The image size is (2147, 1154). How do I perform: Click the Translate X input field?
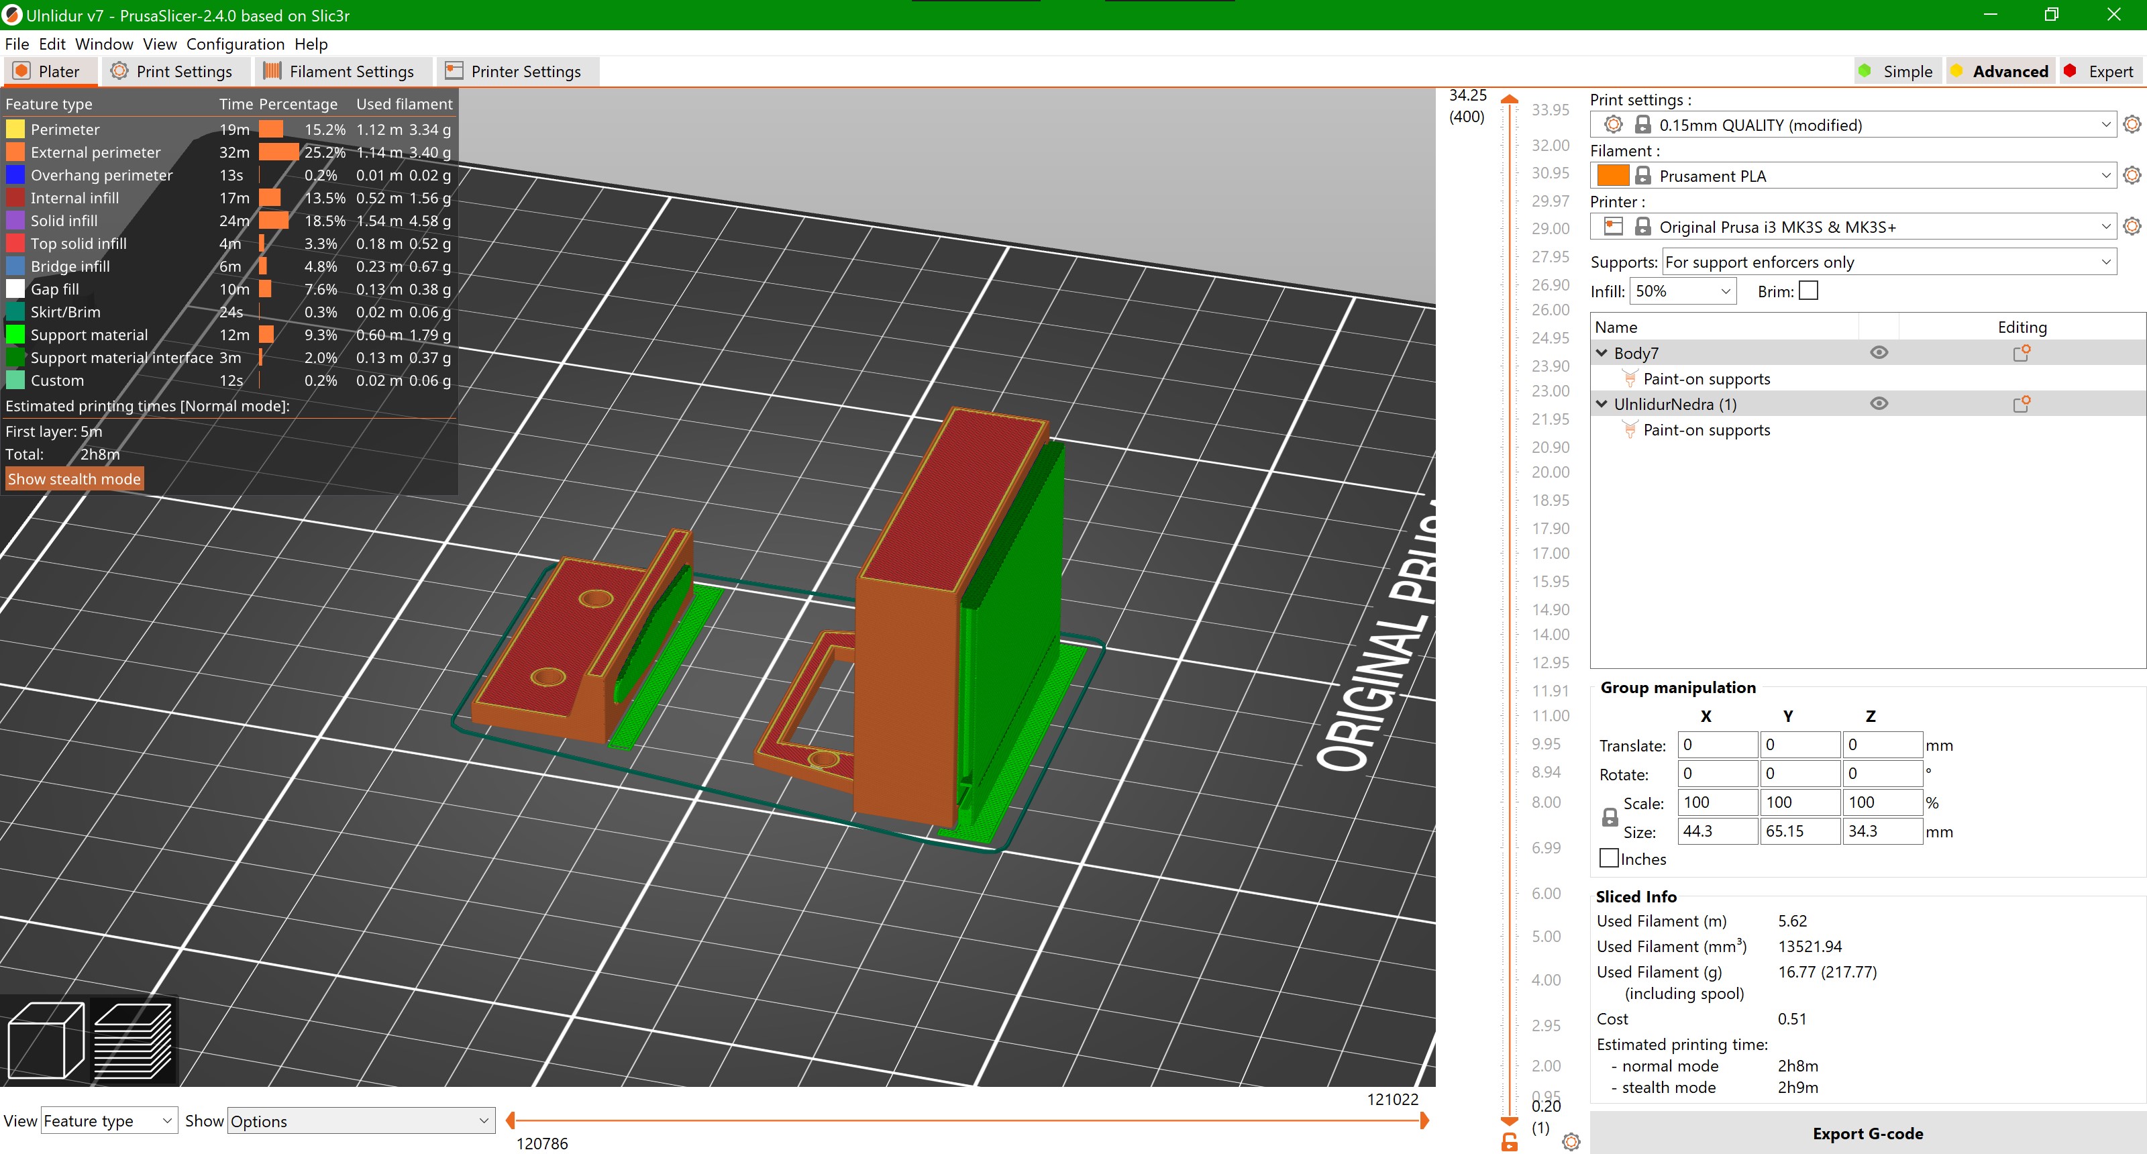1717,744
